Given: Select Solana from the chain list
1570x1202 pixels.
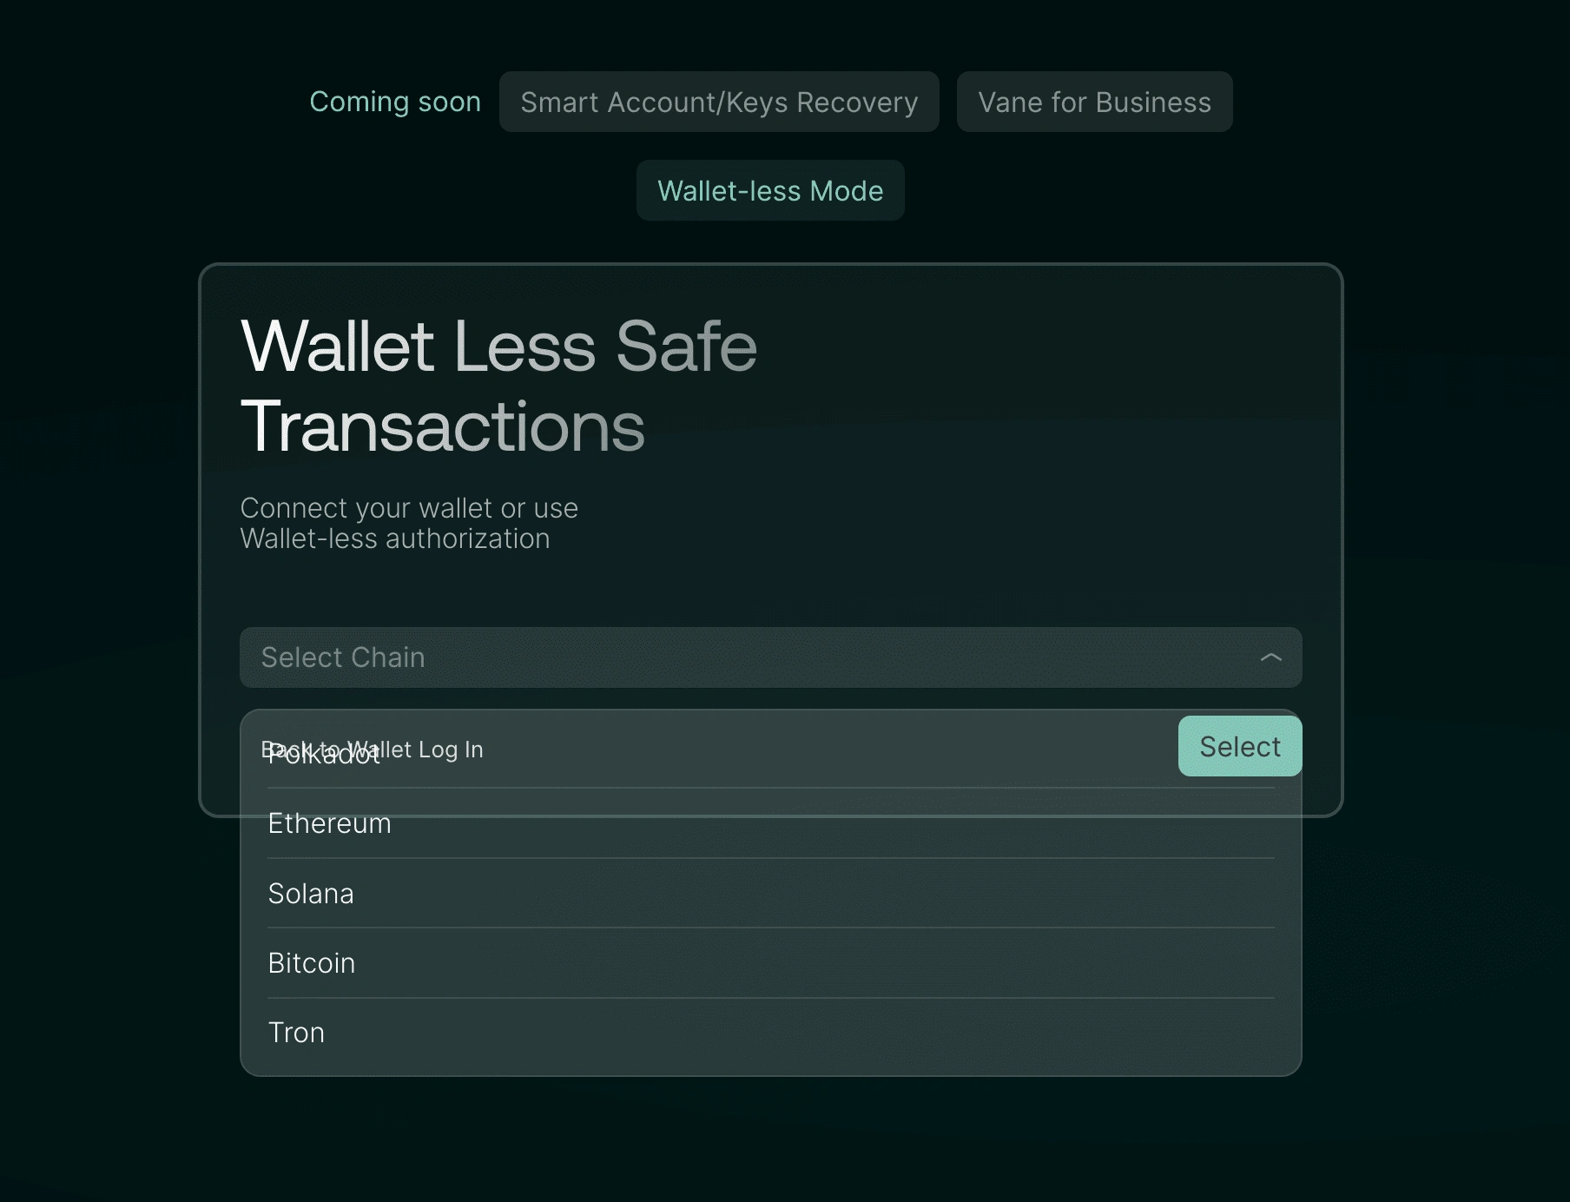Looking at the screenshot, I should click(311, 894).
